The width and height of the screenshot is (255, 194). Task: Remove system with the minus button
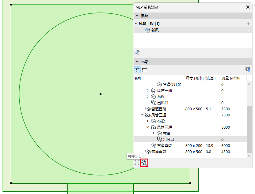pyautogui.click(x=248, y=30)
